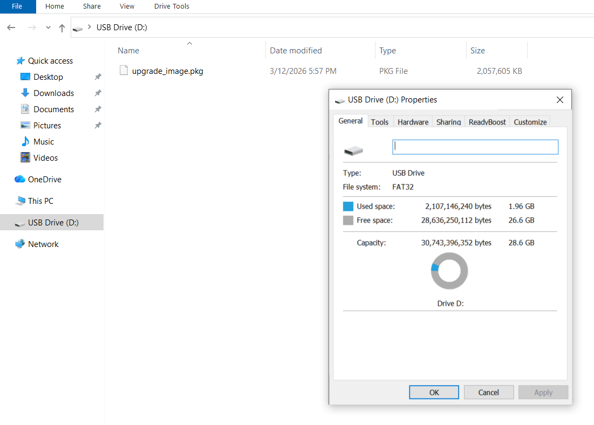Click OK to close the Properties dialog

pyautogui.click(x=434, y=392)
